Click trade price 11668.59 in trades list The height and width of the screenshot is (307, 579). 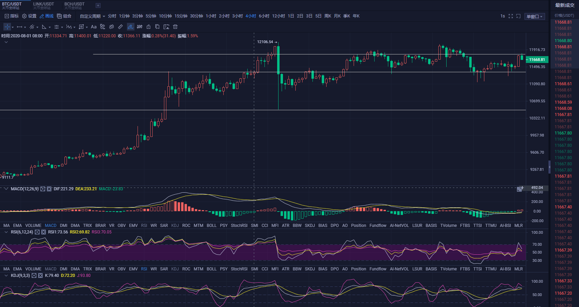click(563, 102)
